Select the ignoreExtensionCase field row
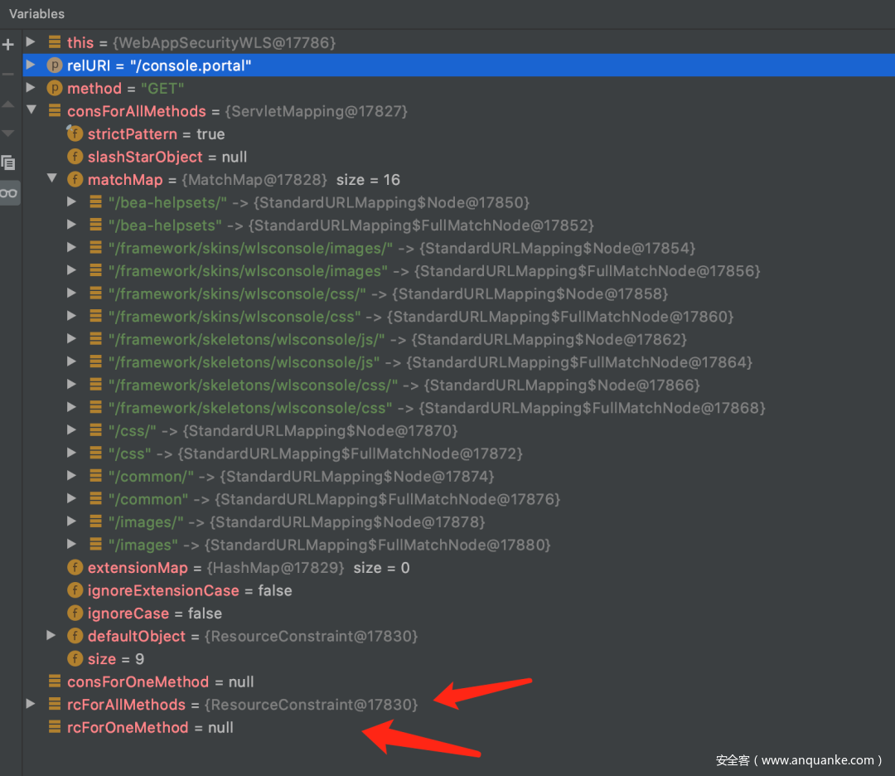This screenshot has width=895, height=776. (190, 590)
